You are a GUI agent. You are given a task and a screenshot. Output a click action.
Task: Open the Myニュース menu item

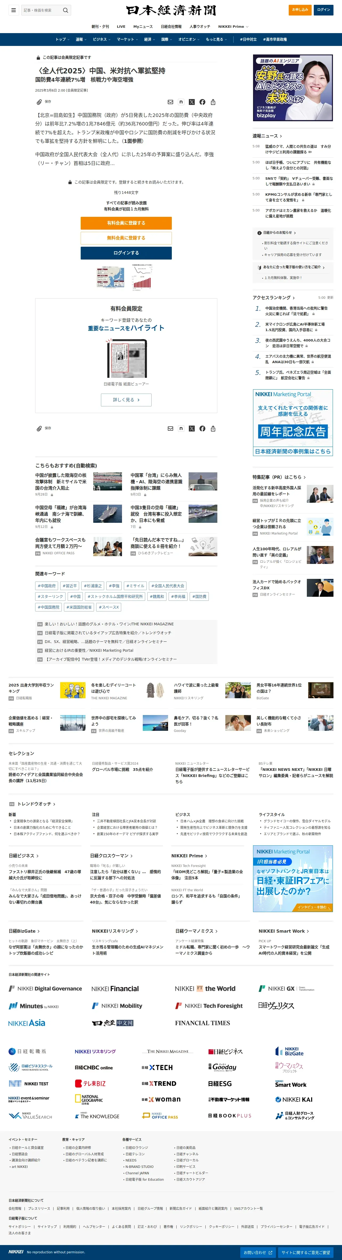143,26
